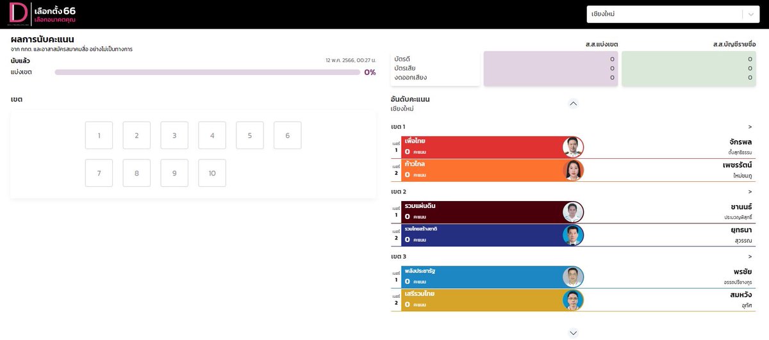
Task: Click candidate photo of พรชัย
Action: [x=573, y=277]
